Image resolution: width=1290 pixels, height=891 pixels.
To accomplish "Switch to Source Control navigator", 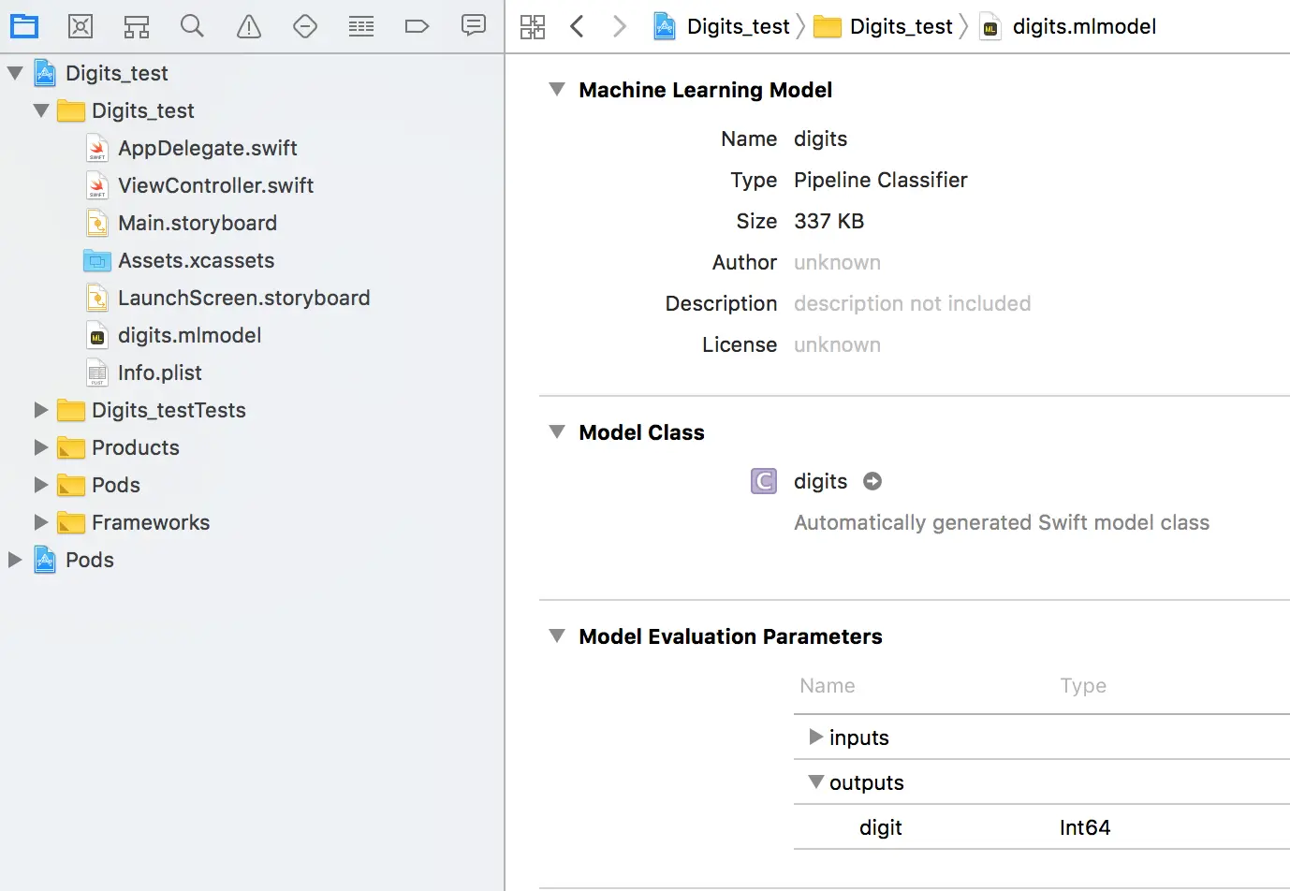I will pos(81,26).
